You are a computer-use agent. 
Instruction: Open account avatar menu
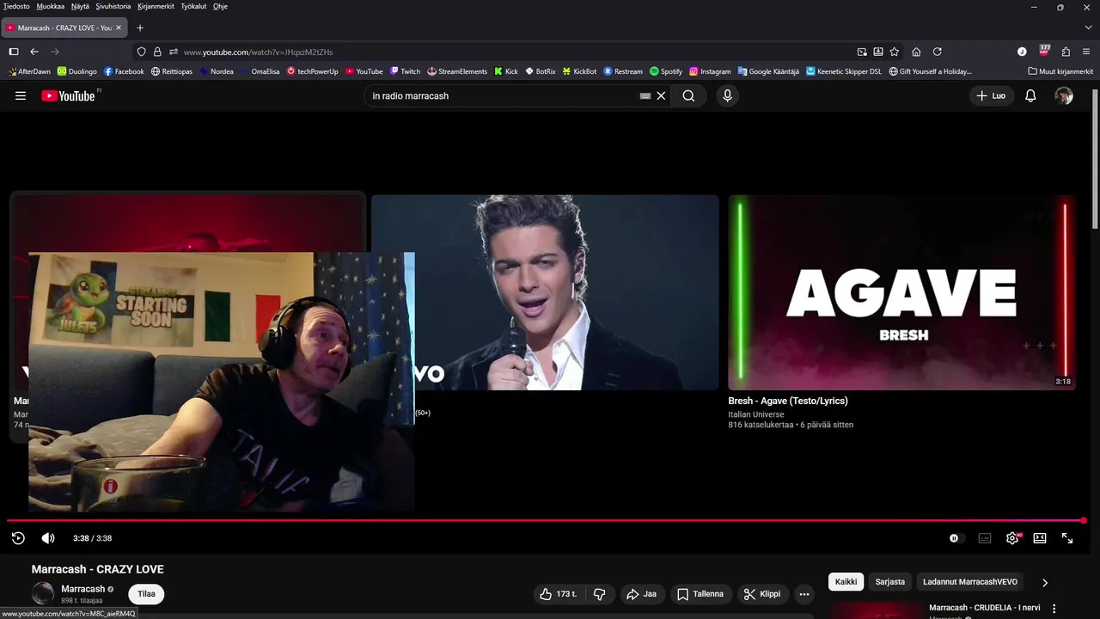click(1064, 96)
